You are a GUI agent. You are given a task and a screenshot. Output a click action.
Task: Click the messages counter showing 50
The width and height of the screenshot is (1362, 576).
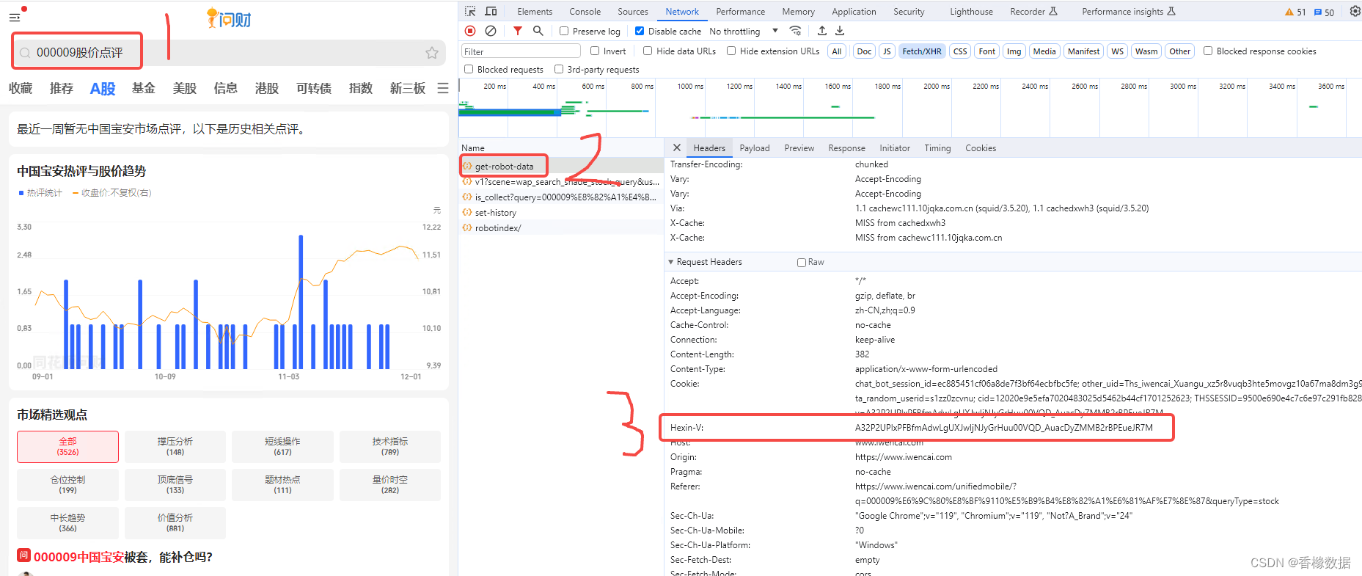click(x=1324, y=12)
